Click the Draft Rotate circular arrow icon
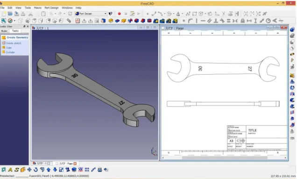 pyautogui.click(x=35, y=170)
